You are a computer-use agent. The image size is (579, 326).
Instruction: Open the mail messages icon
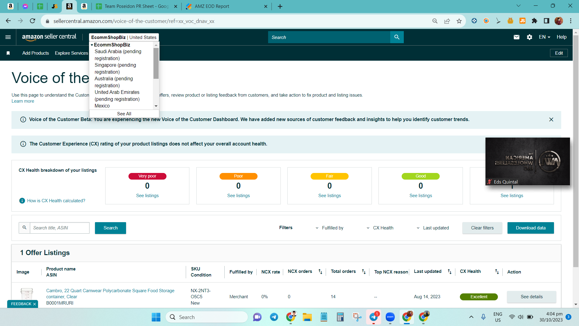517,37
